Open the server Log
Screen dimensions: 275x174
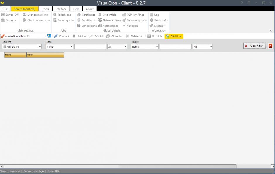click(154, 15)
